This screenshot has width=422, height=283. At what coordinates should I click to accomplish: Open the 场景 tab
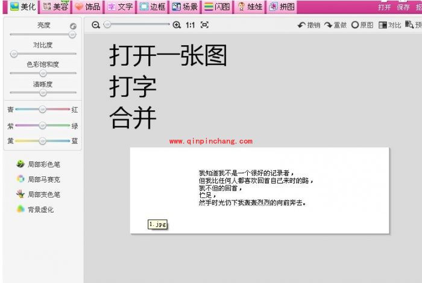185,7
